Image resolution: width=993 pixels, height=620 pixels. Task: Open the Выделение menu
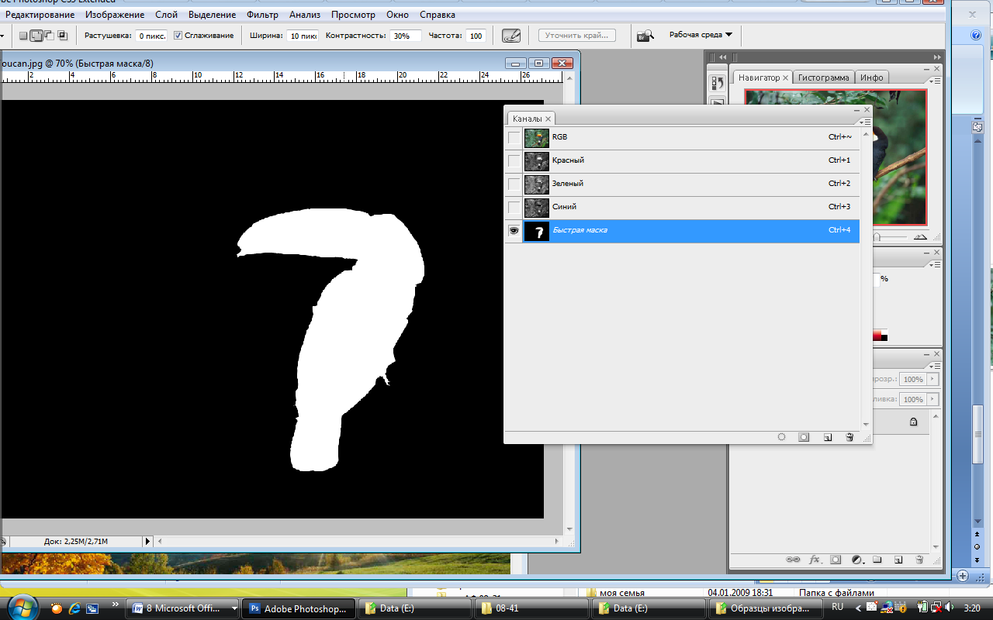pyautogui.click(x=212, y=15)
